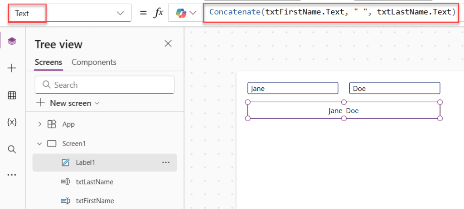Open the sidebar More options ellipsis
Image resolution: width=464 pixels, height=209 pixels.
pos(12,175)
